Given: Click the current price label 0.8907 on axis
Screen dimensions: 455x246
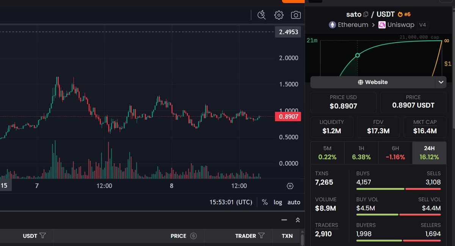Looking at the screenshot, I should click(288, 117).
